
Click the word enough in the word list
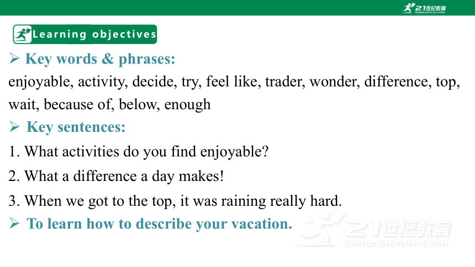187,105
